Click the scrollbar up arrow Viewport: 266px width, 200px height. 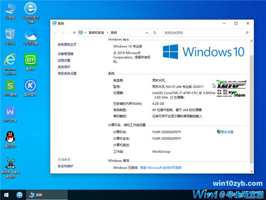tap(251, 41)
